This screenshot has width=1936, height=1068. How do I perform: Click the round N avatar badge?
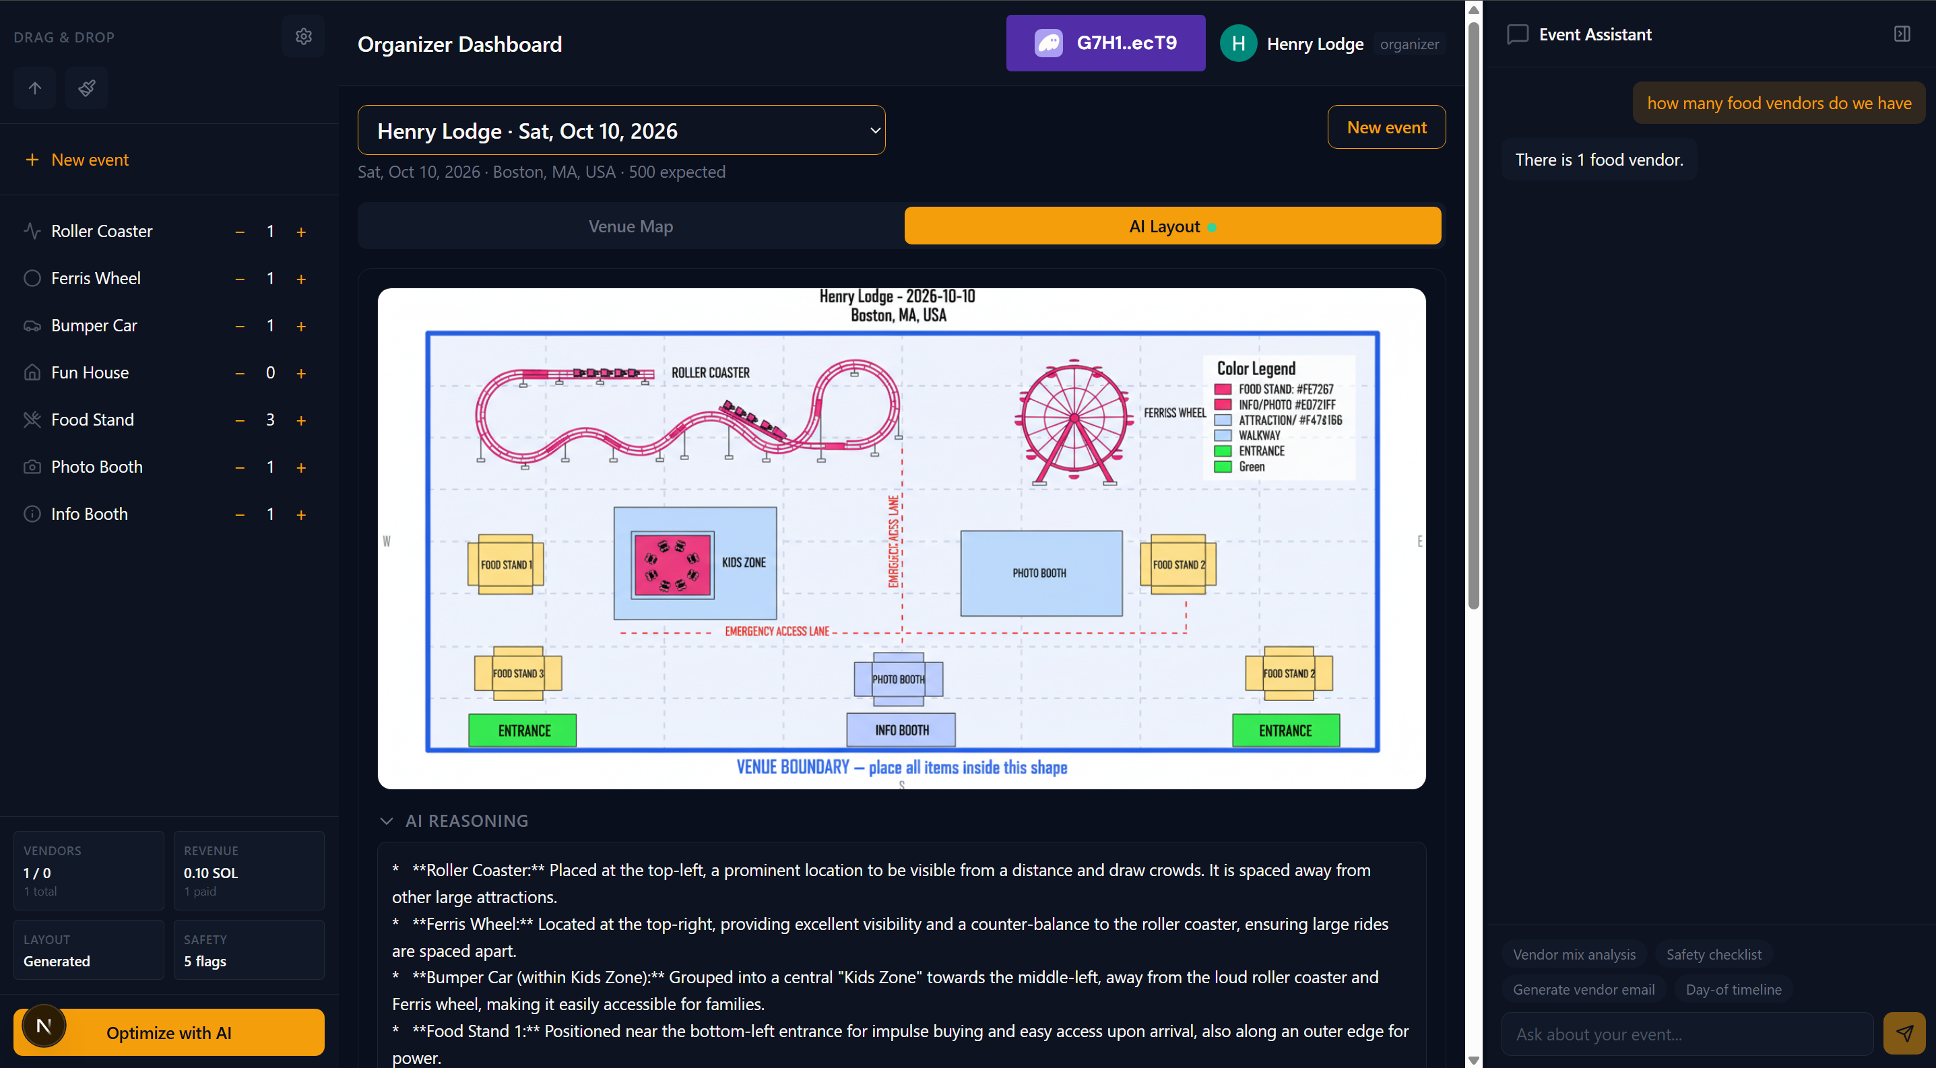44,1026
